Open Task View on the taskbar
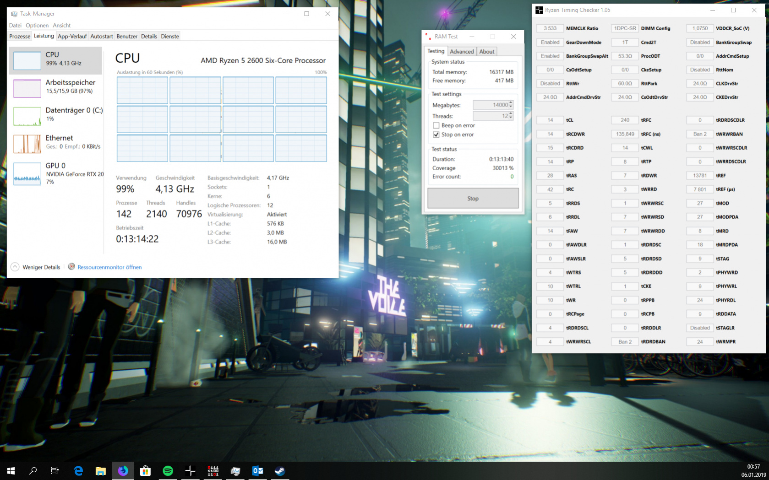The height and width of the screenshot is (480, 769). pyautogui.click(x=55, y=470)
